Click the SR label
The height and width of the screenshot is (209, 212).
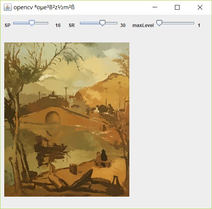[72, 25]
